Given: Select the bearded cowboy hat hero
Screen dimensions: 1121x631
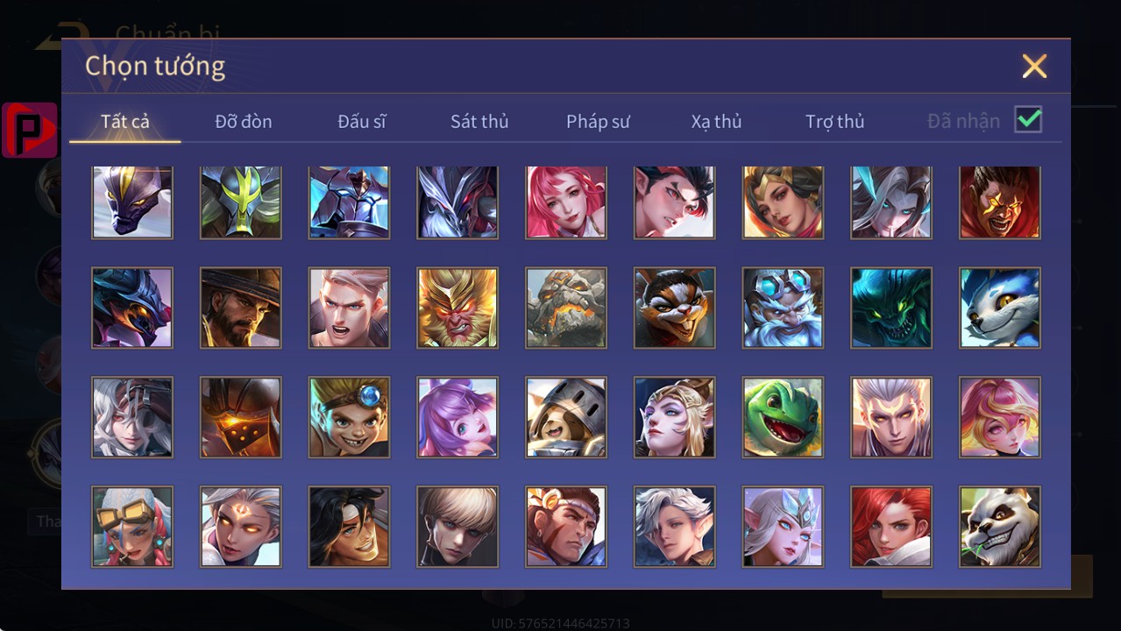Looking at the screenshot, I should [241, 308].
